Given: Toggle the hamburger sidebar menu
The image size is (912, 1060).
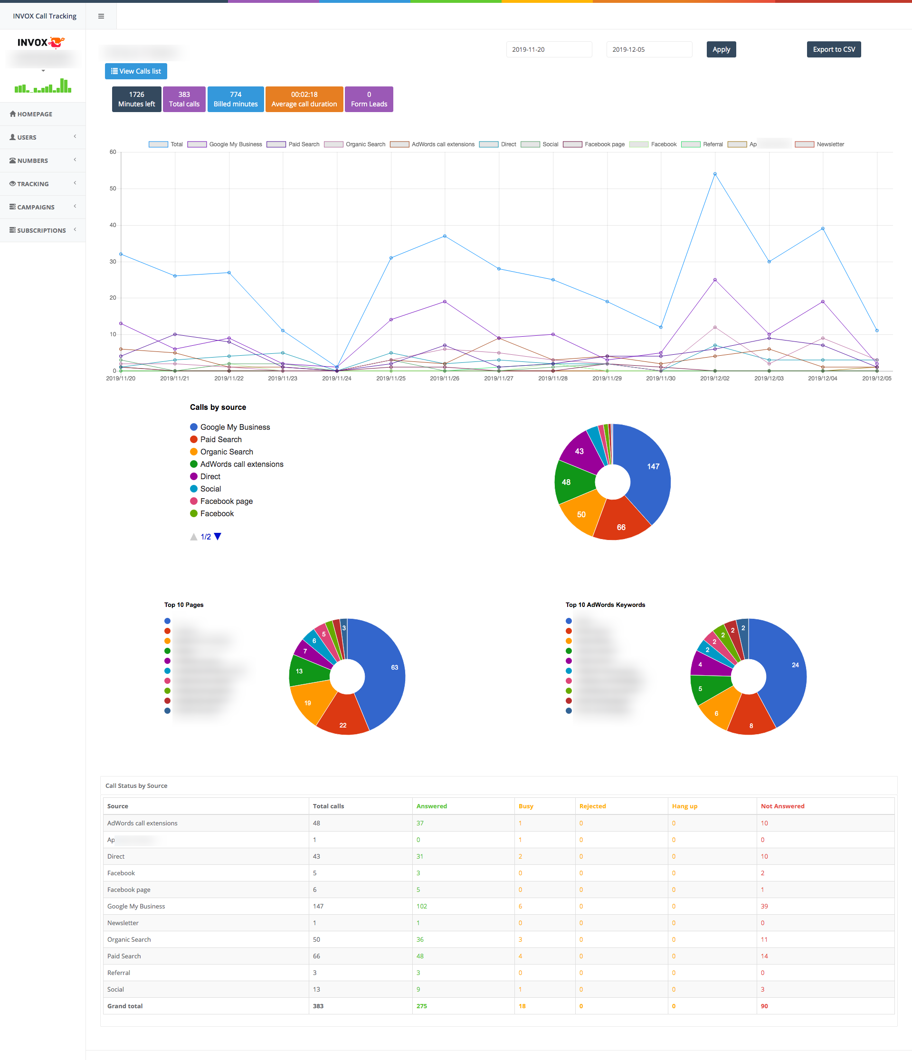Looking at the screenshot, I should coord(101,16).
